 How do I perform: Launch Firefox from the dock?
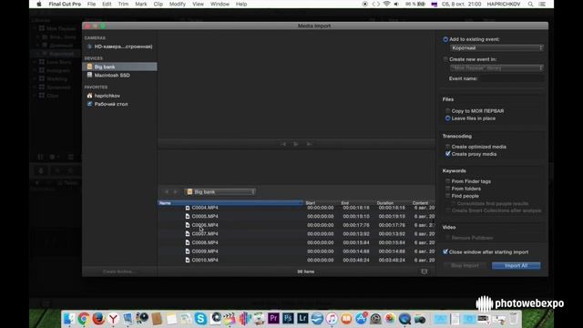coord(98,319)
